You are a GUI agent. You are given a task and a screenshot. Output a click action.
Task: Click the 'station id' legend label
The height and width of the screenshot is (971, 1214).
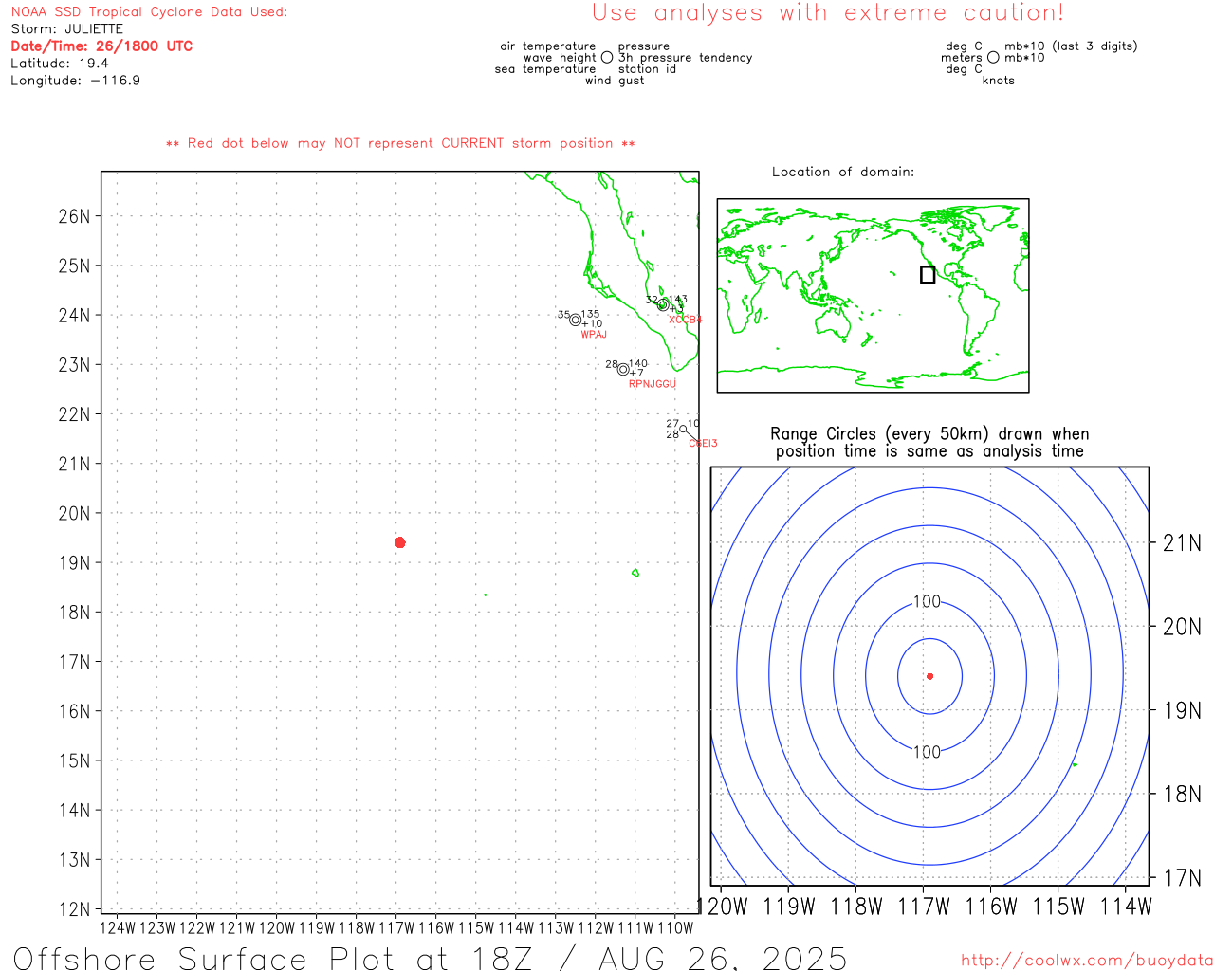(x=647, y=68)
